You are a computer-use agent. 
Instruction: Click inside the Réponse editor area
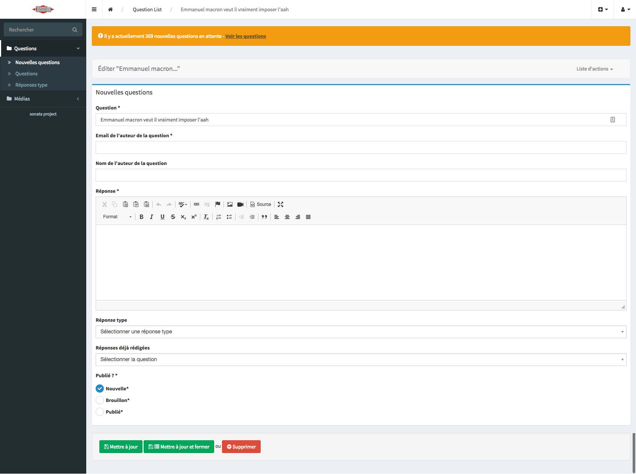tap(361, 262)
